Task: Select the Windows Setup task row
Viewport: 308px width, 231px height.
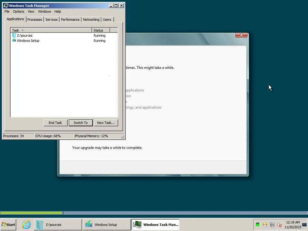Action: pos(64,41)
